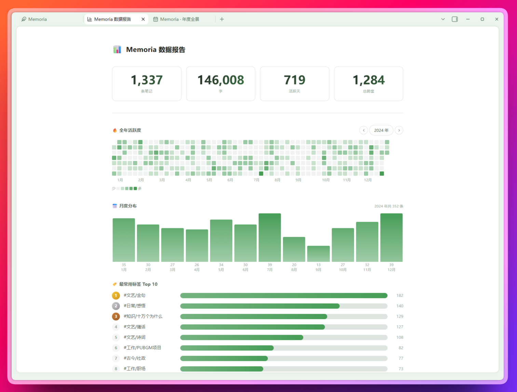Screen dimensions: 517x392
Task: Click the bronze rank 3 badge
Action: [116, 316]
